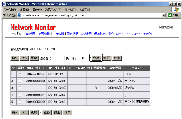This screenshot has width=182, height=119.
Task: Click the Network Monitor red title
Action: pyautogui.click(x=33, y=27)
